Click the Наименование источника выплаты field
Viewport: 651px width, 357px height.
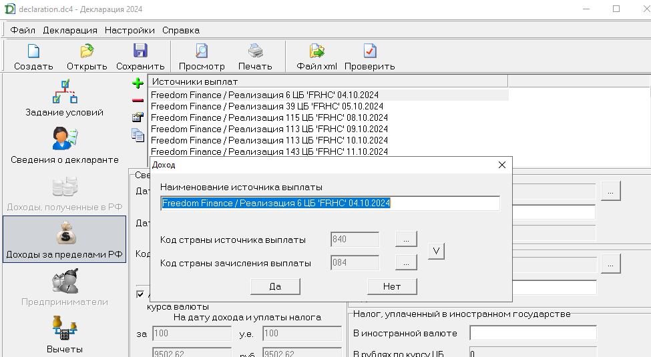pos(330,204)
